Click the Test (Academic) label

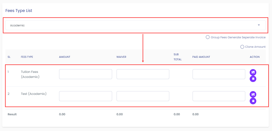tap(34, 94)
